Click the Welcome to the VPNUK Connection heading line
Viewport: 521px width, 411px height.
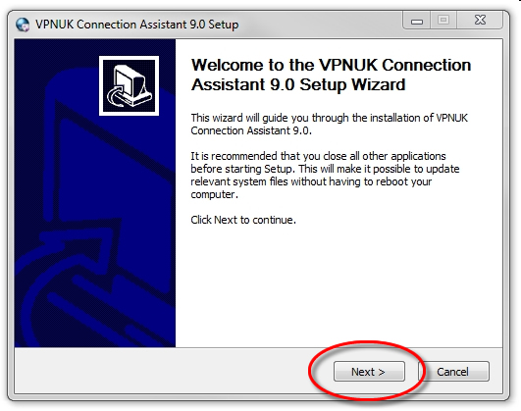tap(331, 65)
